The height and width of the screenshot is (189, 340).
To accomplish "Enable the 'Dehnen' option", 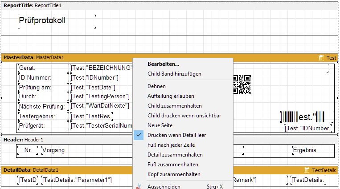I will pyautogui.click(x=156, y=86).
